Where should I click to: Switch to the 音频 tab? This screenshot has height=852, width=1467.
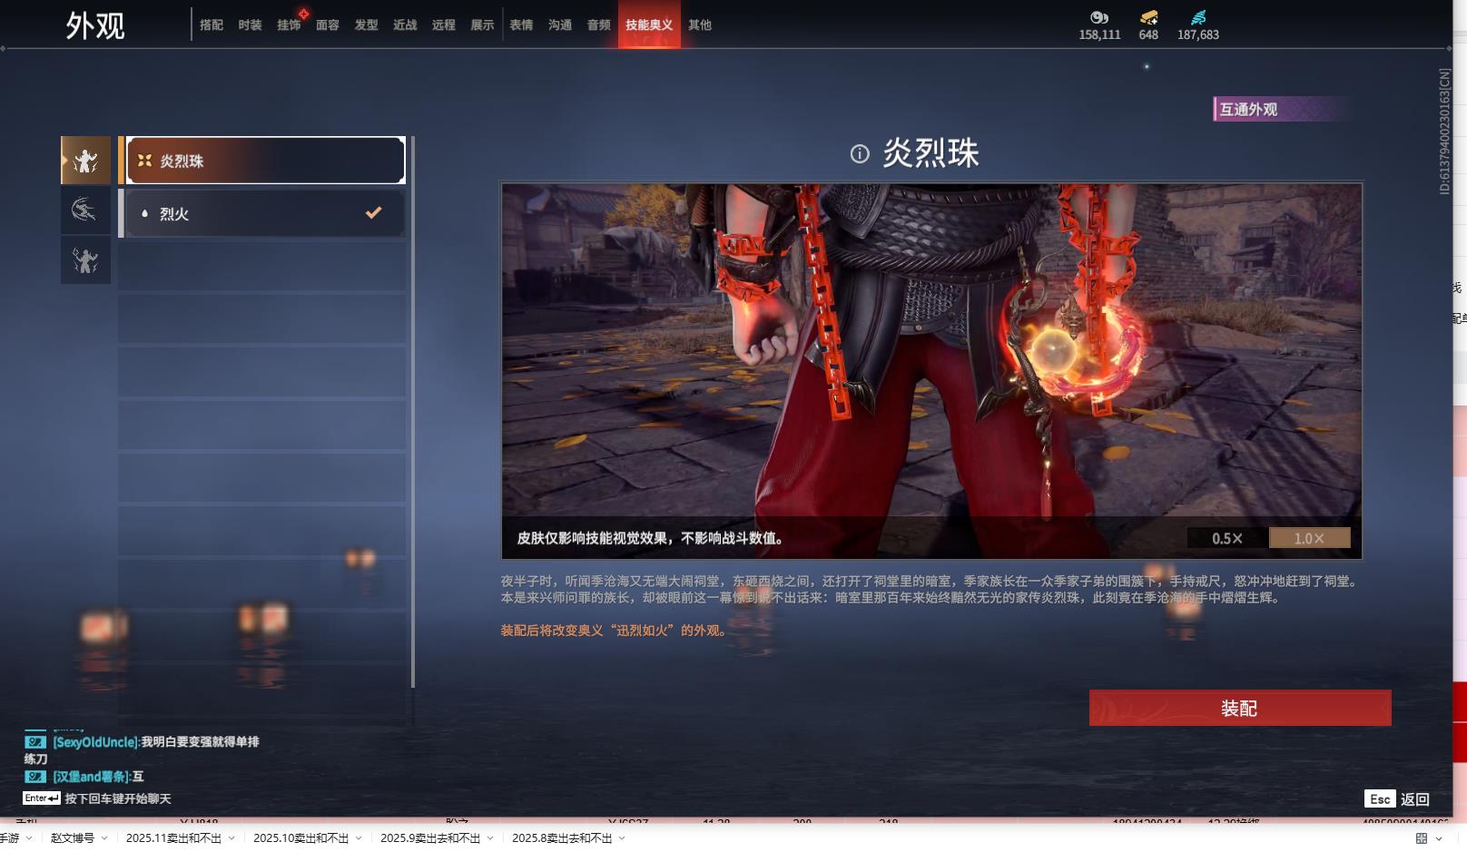599,25
